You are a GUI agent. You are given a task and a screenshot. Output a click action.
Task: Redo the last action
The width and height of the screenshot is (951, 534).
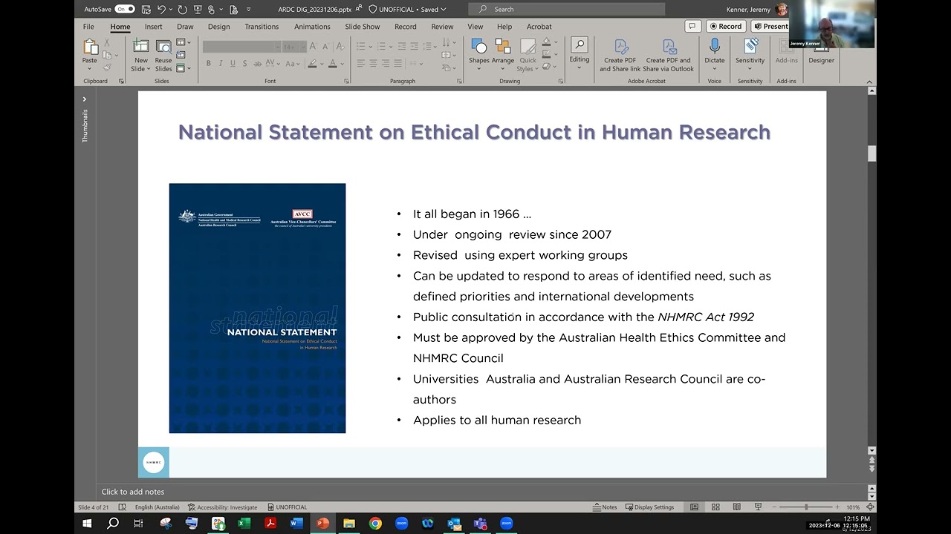[x=182, y=9]
